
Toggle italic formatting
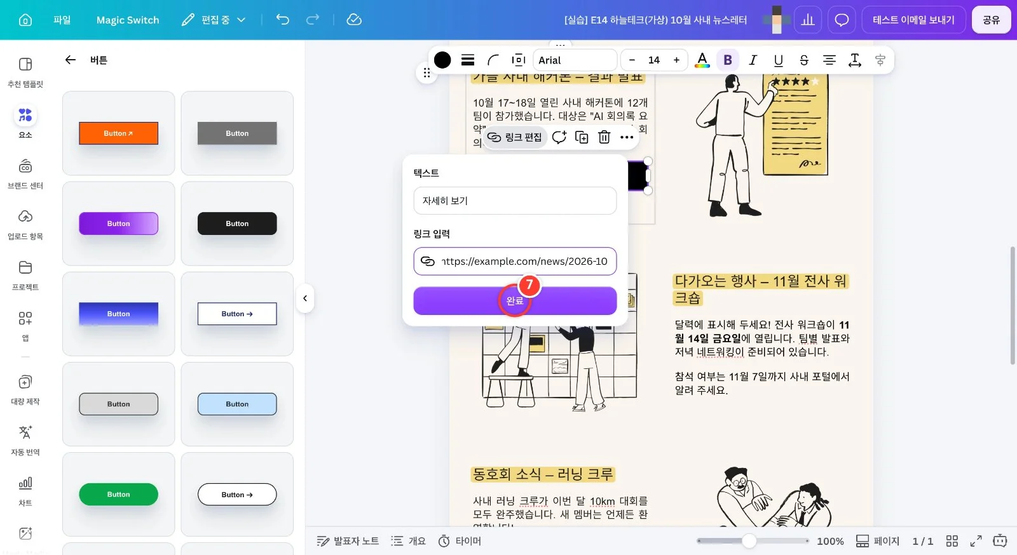click(753, 60)
